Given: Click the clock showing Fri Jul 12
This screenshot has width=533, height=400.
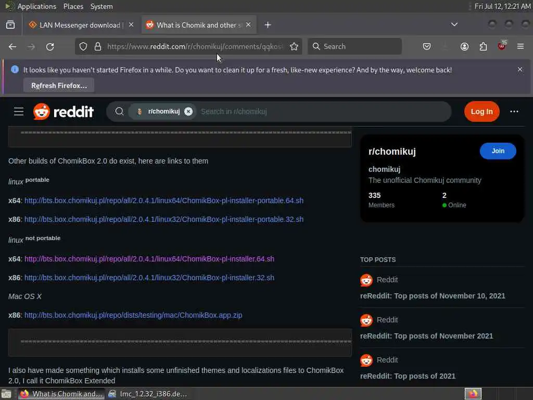Looking at the screenshot, I should click(502, 6).
